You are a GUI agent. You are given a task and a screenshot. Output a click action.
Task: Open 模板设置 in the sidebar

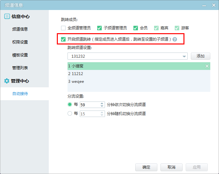coord(20,55)
